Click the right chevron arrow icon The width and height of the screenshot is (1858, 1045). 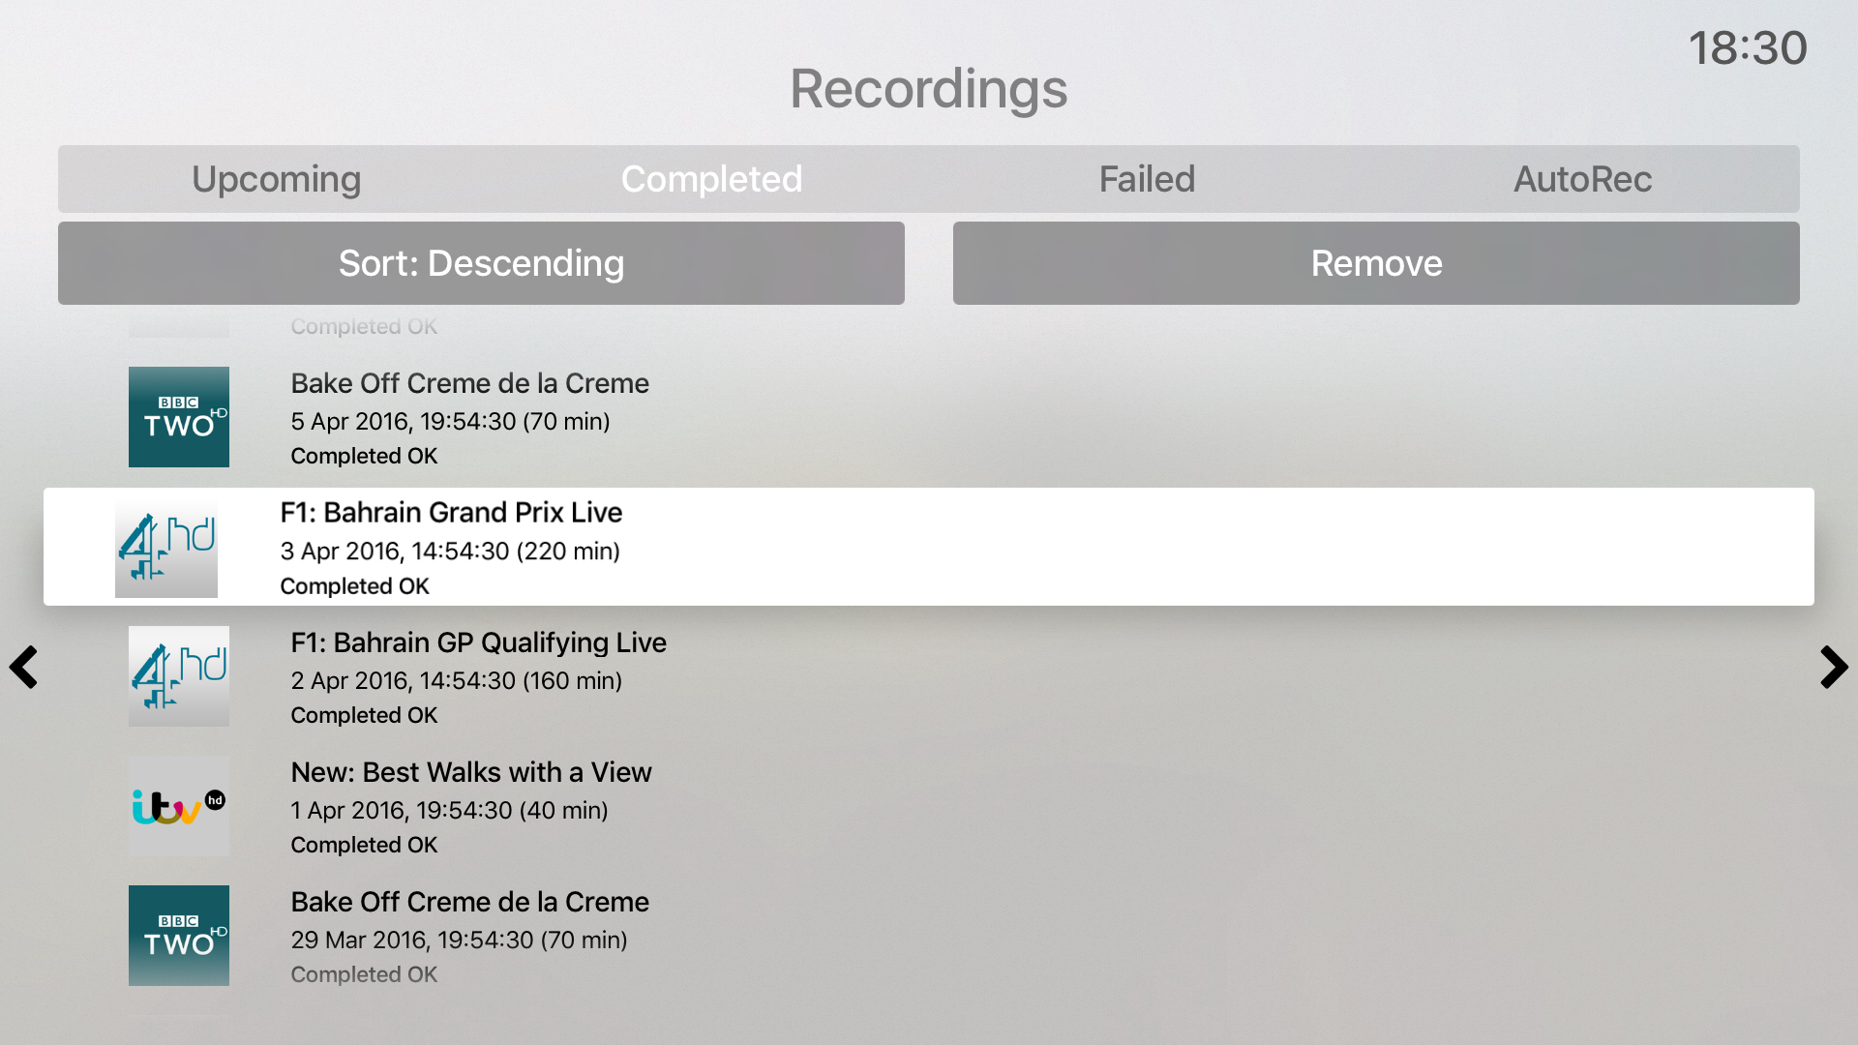tap(1834, 667)
